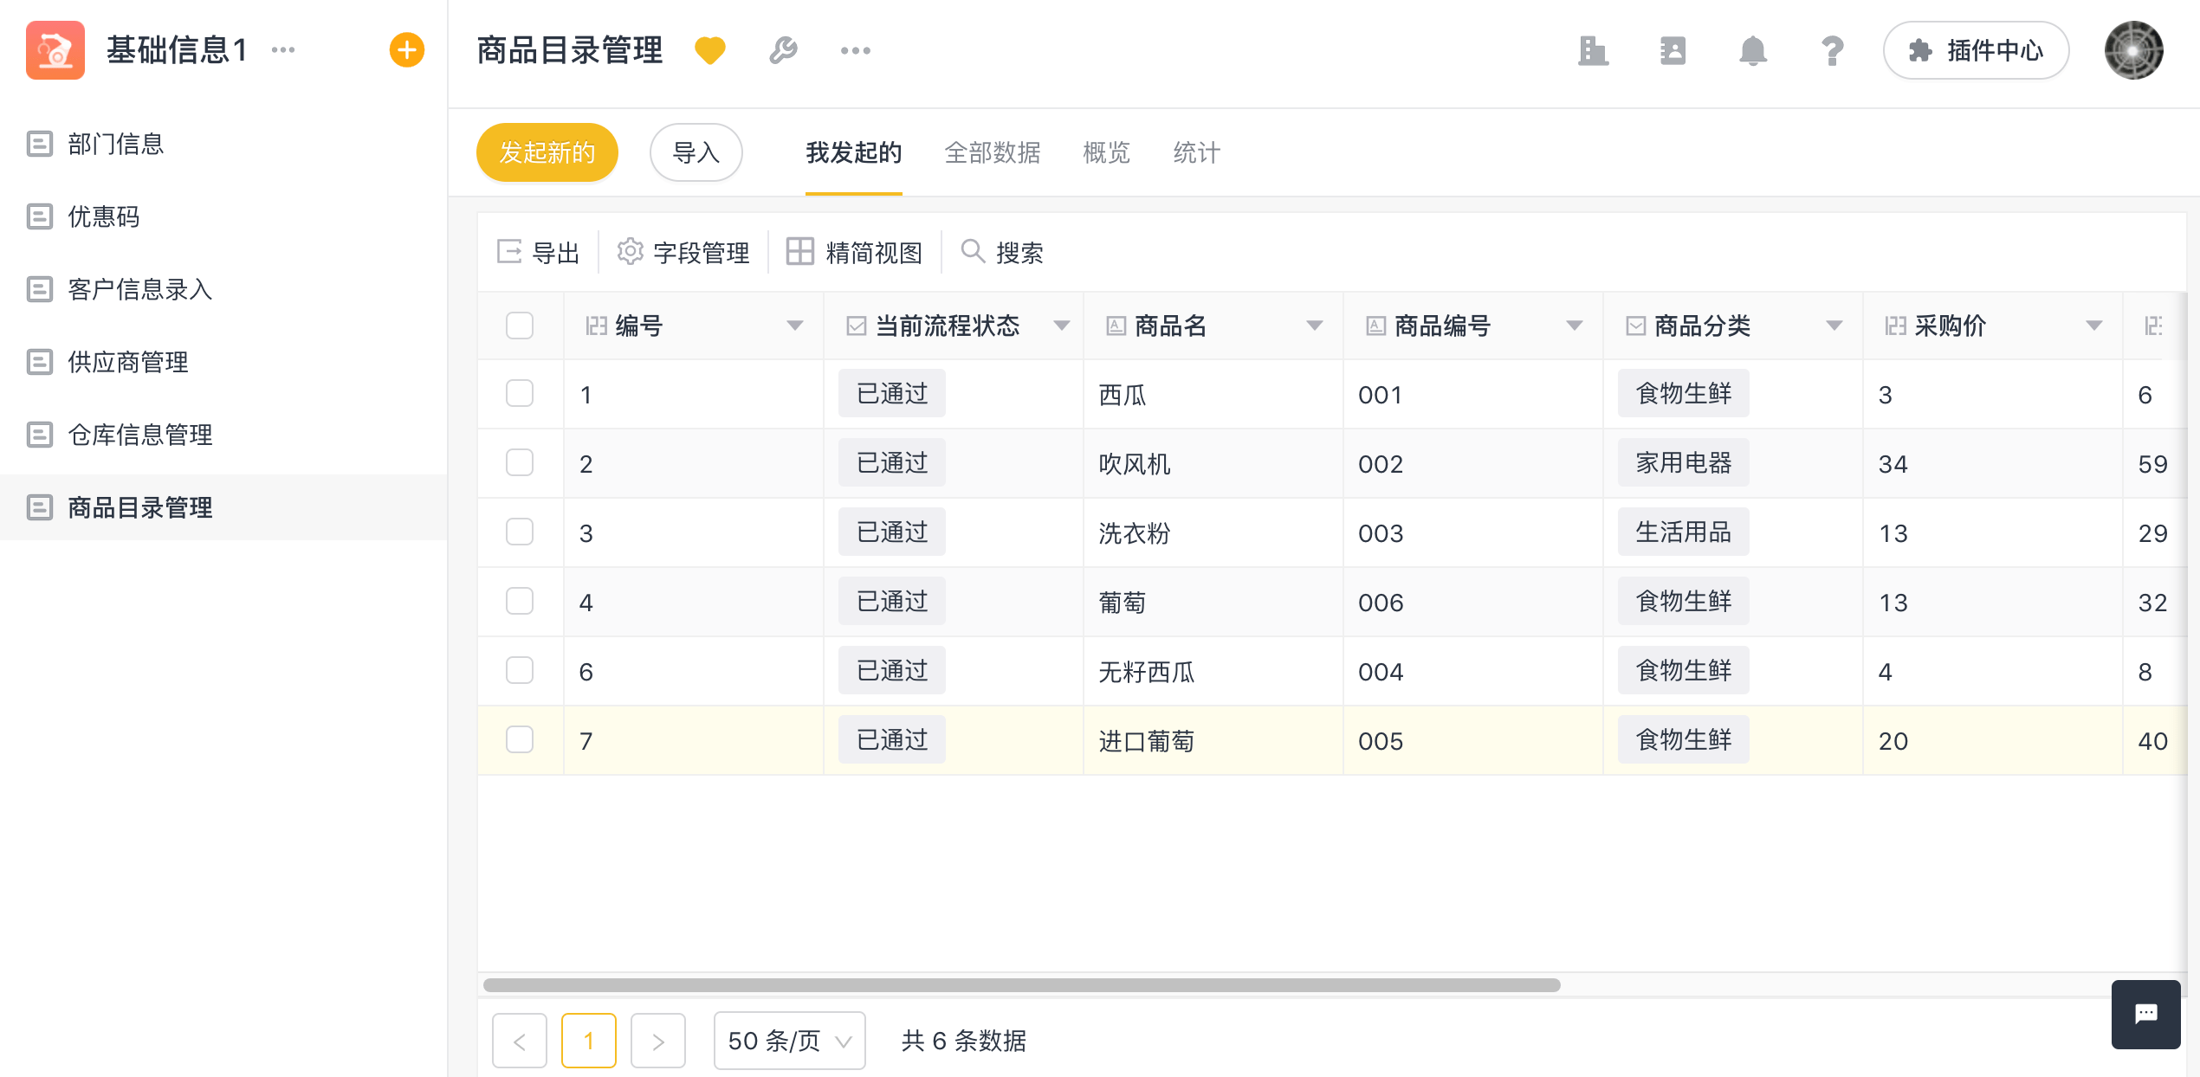Expand the 当前流程状态 column filter arrow
The image size is (2200, 1077).
pyautogui.click(x=1061, y=326)
